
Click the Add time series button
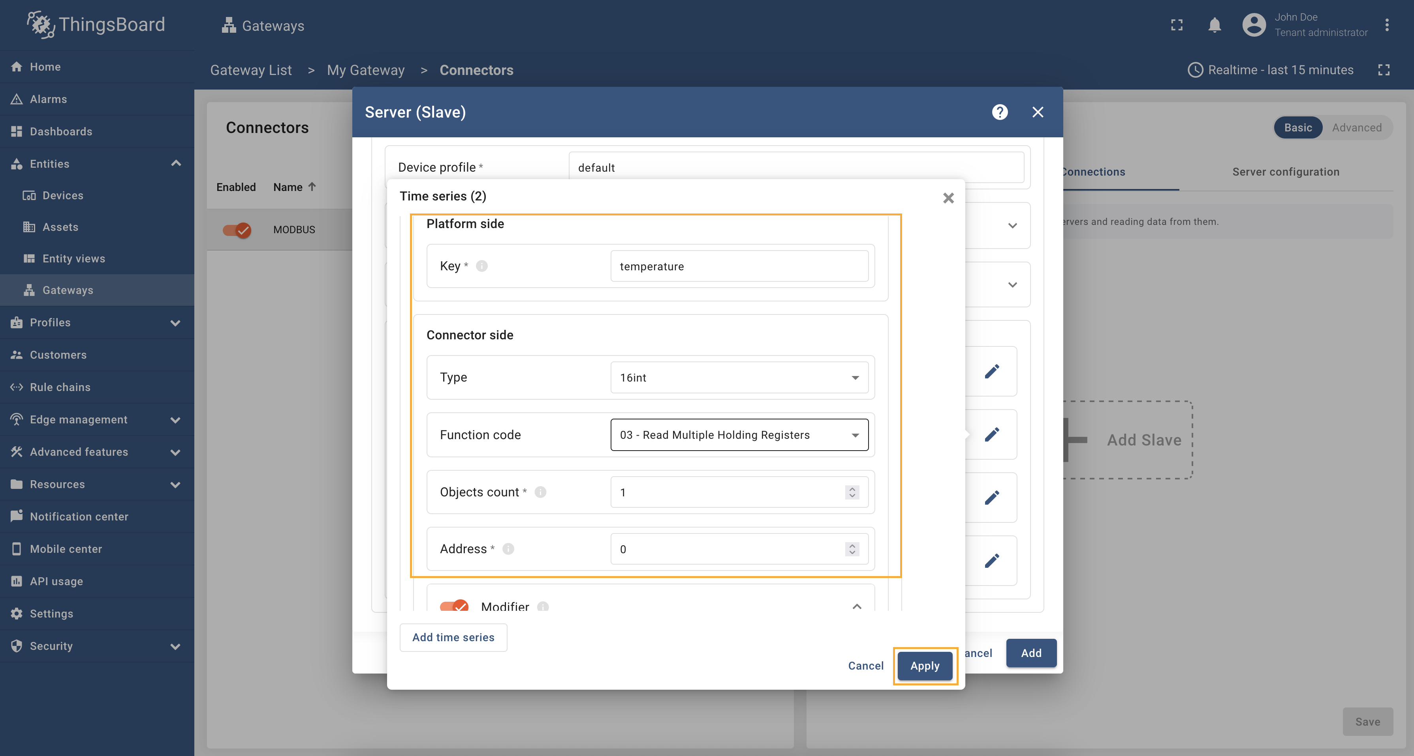(x=453, y=637)
